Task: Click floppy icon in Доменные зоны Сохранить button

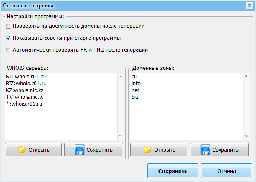Action: [205, 150]
